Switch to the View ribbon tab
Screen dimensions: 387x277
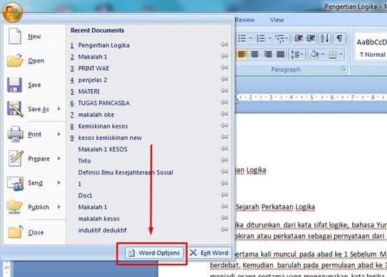click(x=277, y=20)
